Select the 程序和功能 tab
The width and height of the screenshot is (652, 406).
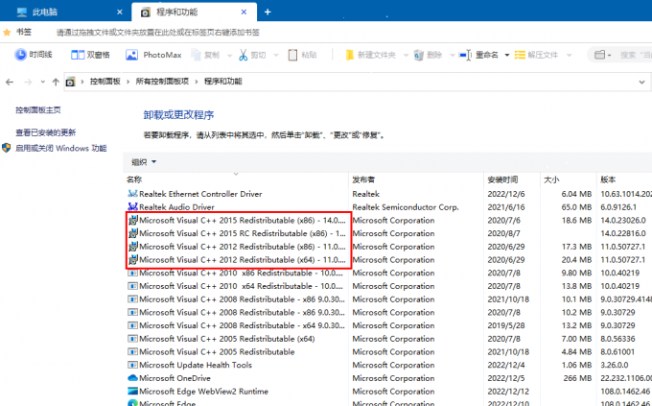[x=195, y=12]
